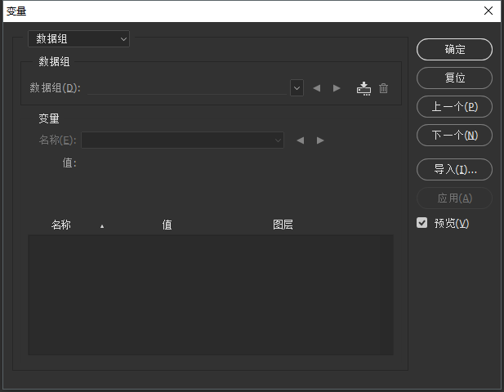Click the 复位 button
Screen dimensions: 504x392
coord(454,78)
